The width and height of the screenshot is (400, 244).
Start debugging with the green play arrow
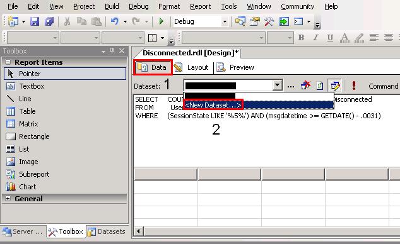click(x=161, y=21)
